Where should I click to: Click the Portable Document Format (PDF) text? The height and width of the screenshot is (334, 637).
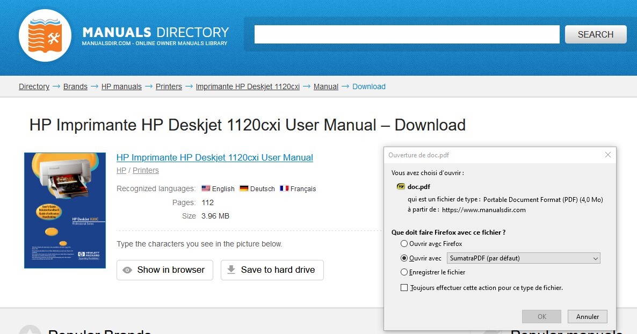pos(530,200)
